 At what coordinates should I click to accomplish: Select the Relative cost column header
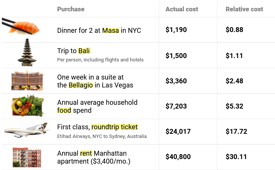[x=244, y=9]
